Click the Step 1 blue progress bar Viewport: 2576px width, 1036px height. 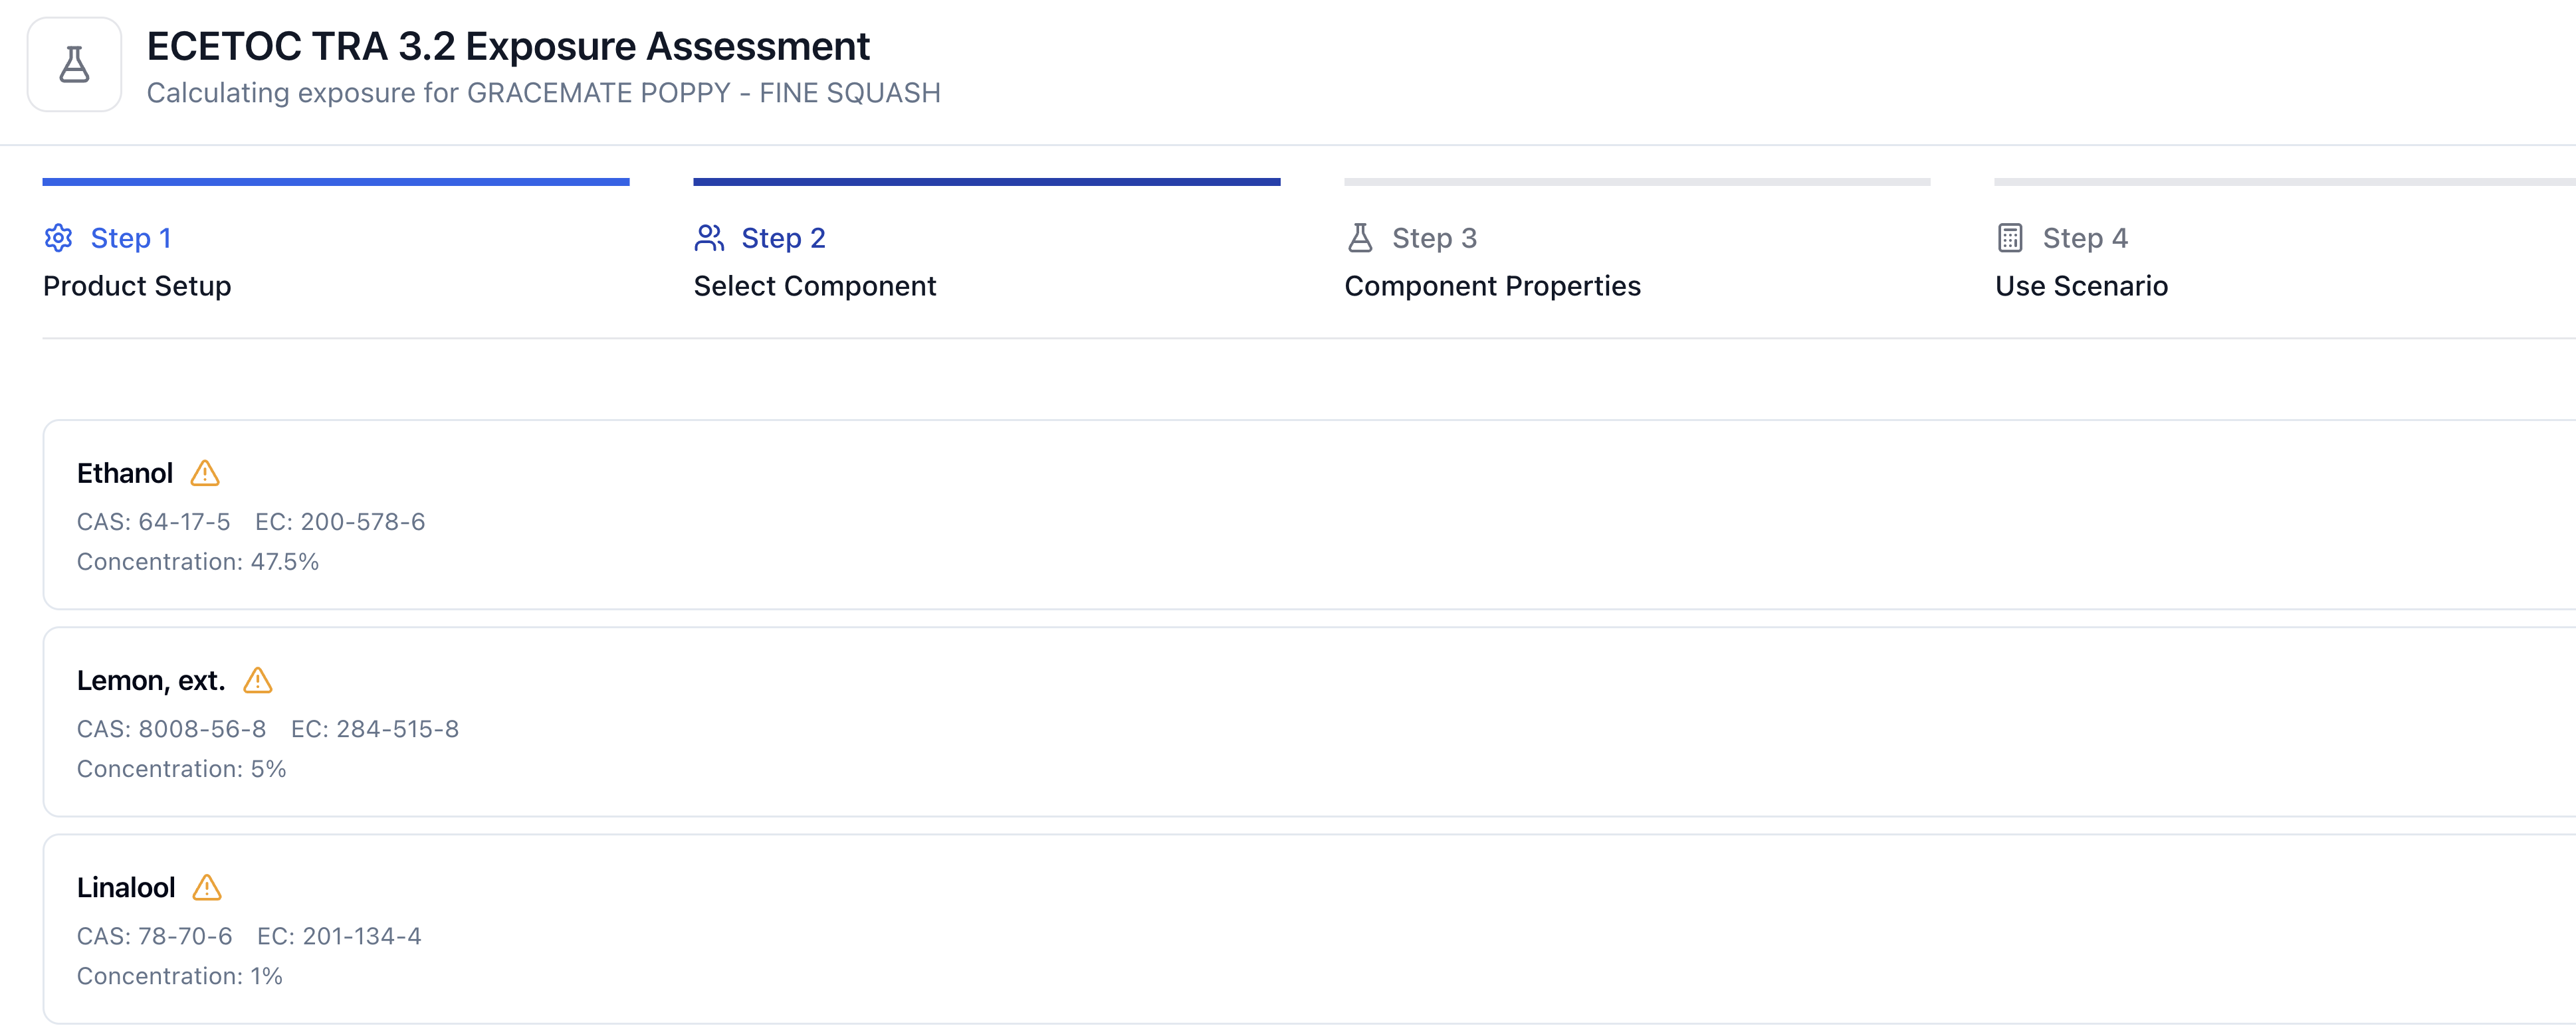pyautogui.click(x=336, y=182)
